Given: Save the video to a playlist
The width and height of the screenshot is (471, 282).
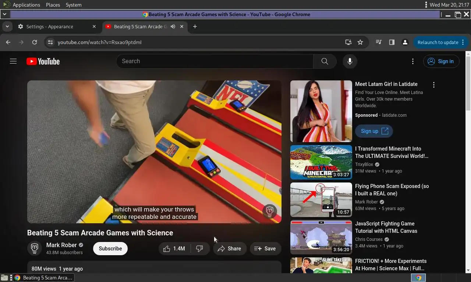Looking at the screenshot, I should pyautogui.click(x=265, y=249).
